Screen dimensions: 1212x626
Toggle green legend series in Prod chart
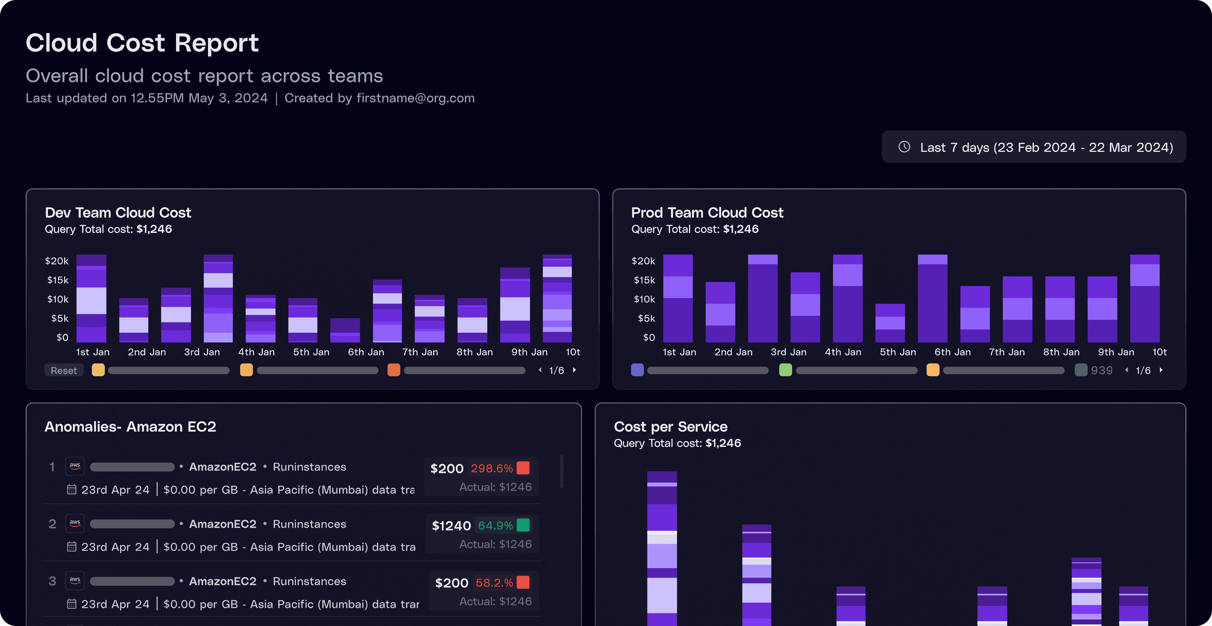[x=785, y=370]
